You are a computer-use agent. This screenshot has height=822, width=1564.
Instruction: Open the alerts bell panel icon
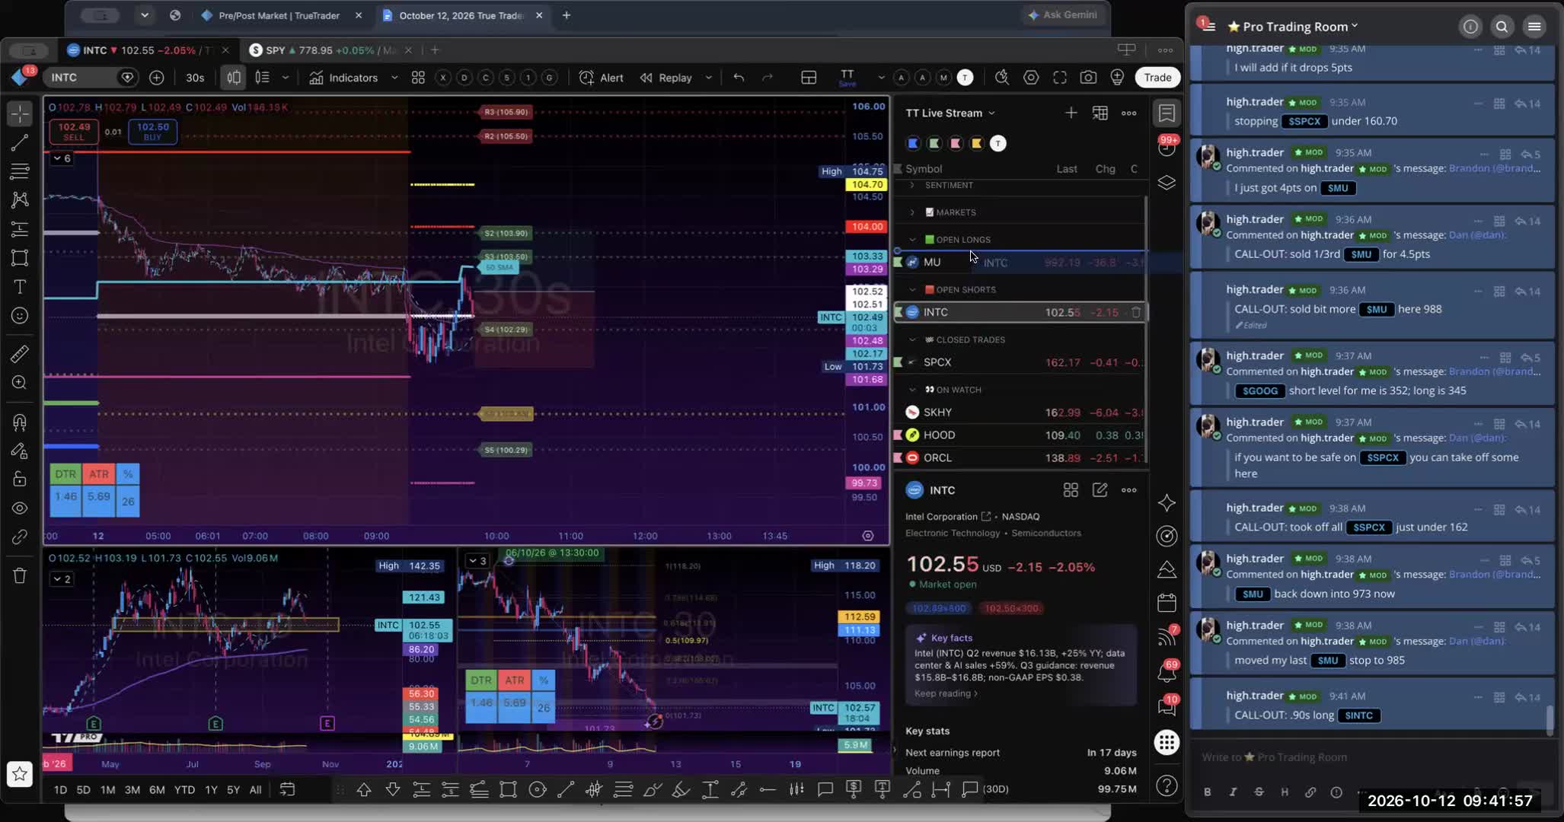1167,673
